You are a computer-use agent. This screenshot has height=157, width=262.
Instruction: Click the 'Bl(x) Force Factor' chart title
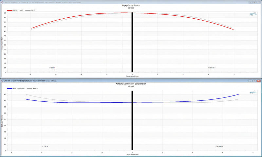point(131,6)
